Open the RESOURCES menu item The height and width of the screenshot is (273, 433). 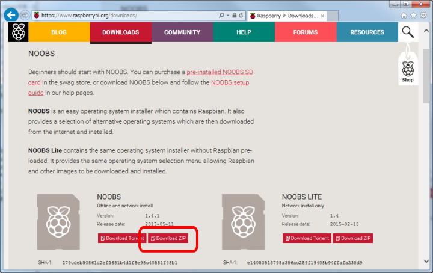click(367, 32)
